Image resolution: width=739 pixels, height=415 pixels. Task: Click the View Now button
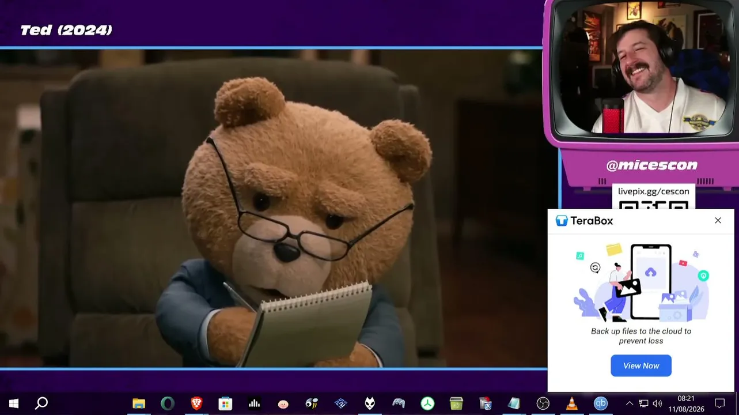point(641,366)
